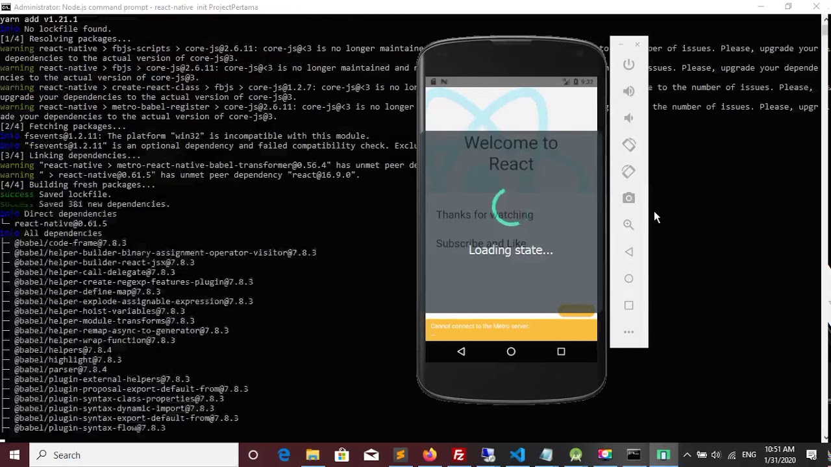The height and width of the screenshot is (467, 831).
Task: Open the notification action center
Action: (812, 455)
